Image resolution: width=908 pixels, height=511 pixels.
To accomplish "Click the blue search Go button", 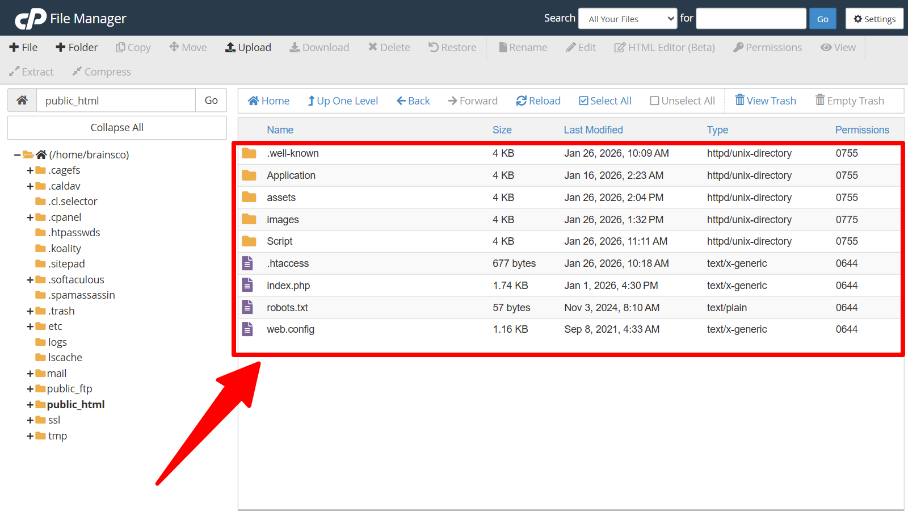I will coord(822,19).
